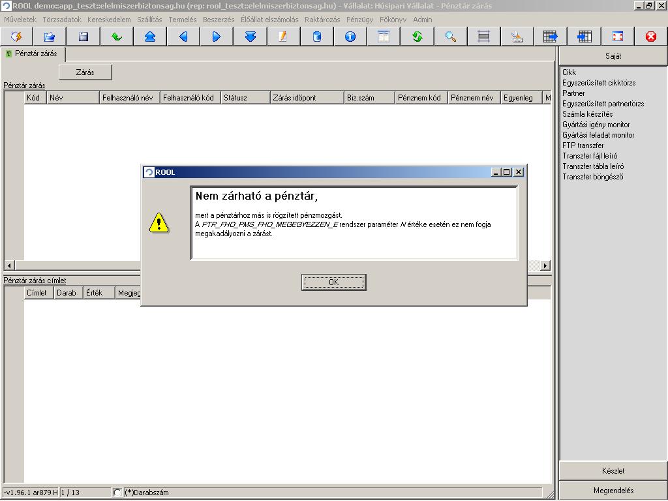668x501 pixels.
Task: Click the edit notepad pencil icon
Action: (283, 37)
